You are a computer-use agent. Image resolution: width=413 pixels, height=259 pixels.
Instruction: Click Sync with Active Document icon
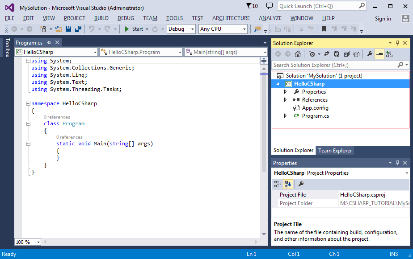pyautogui.click(x=327, y=54)
